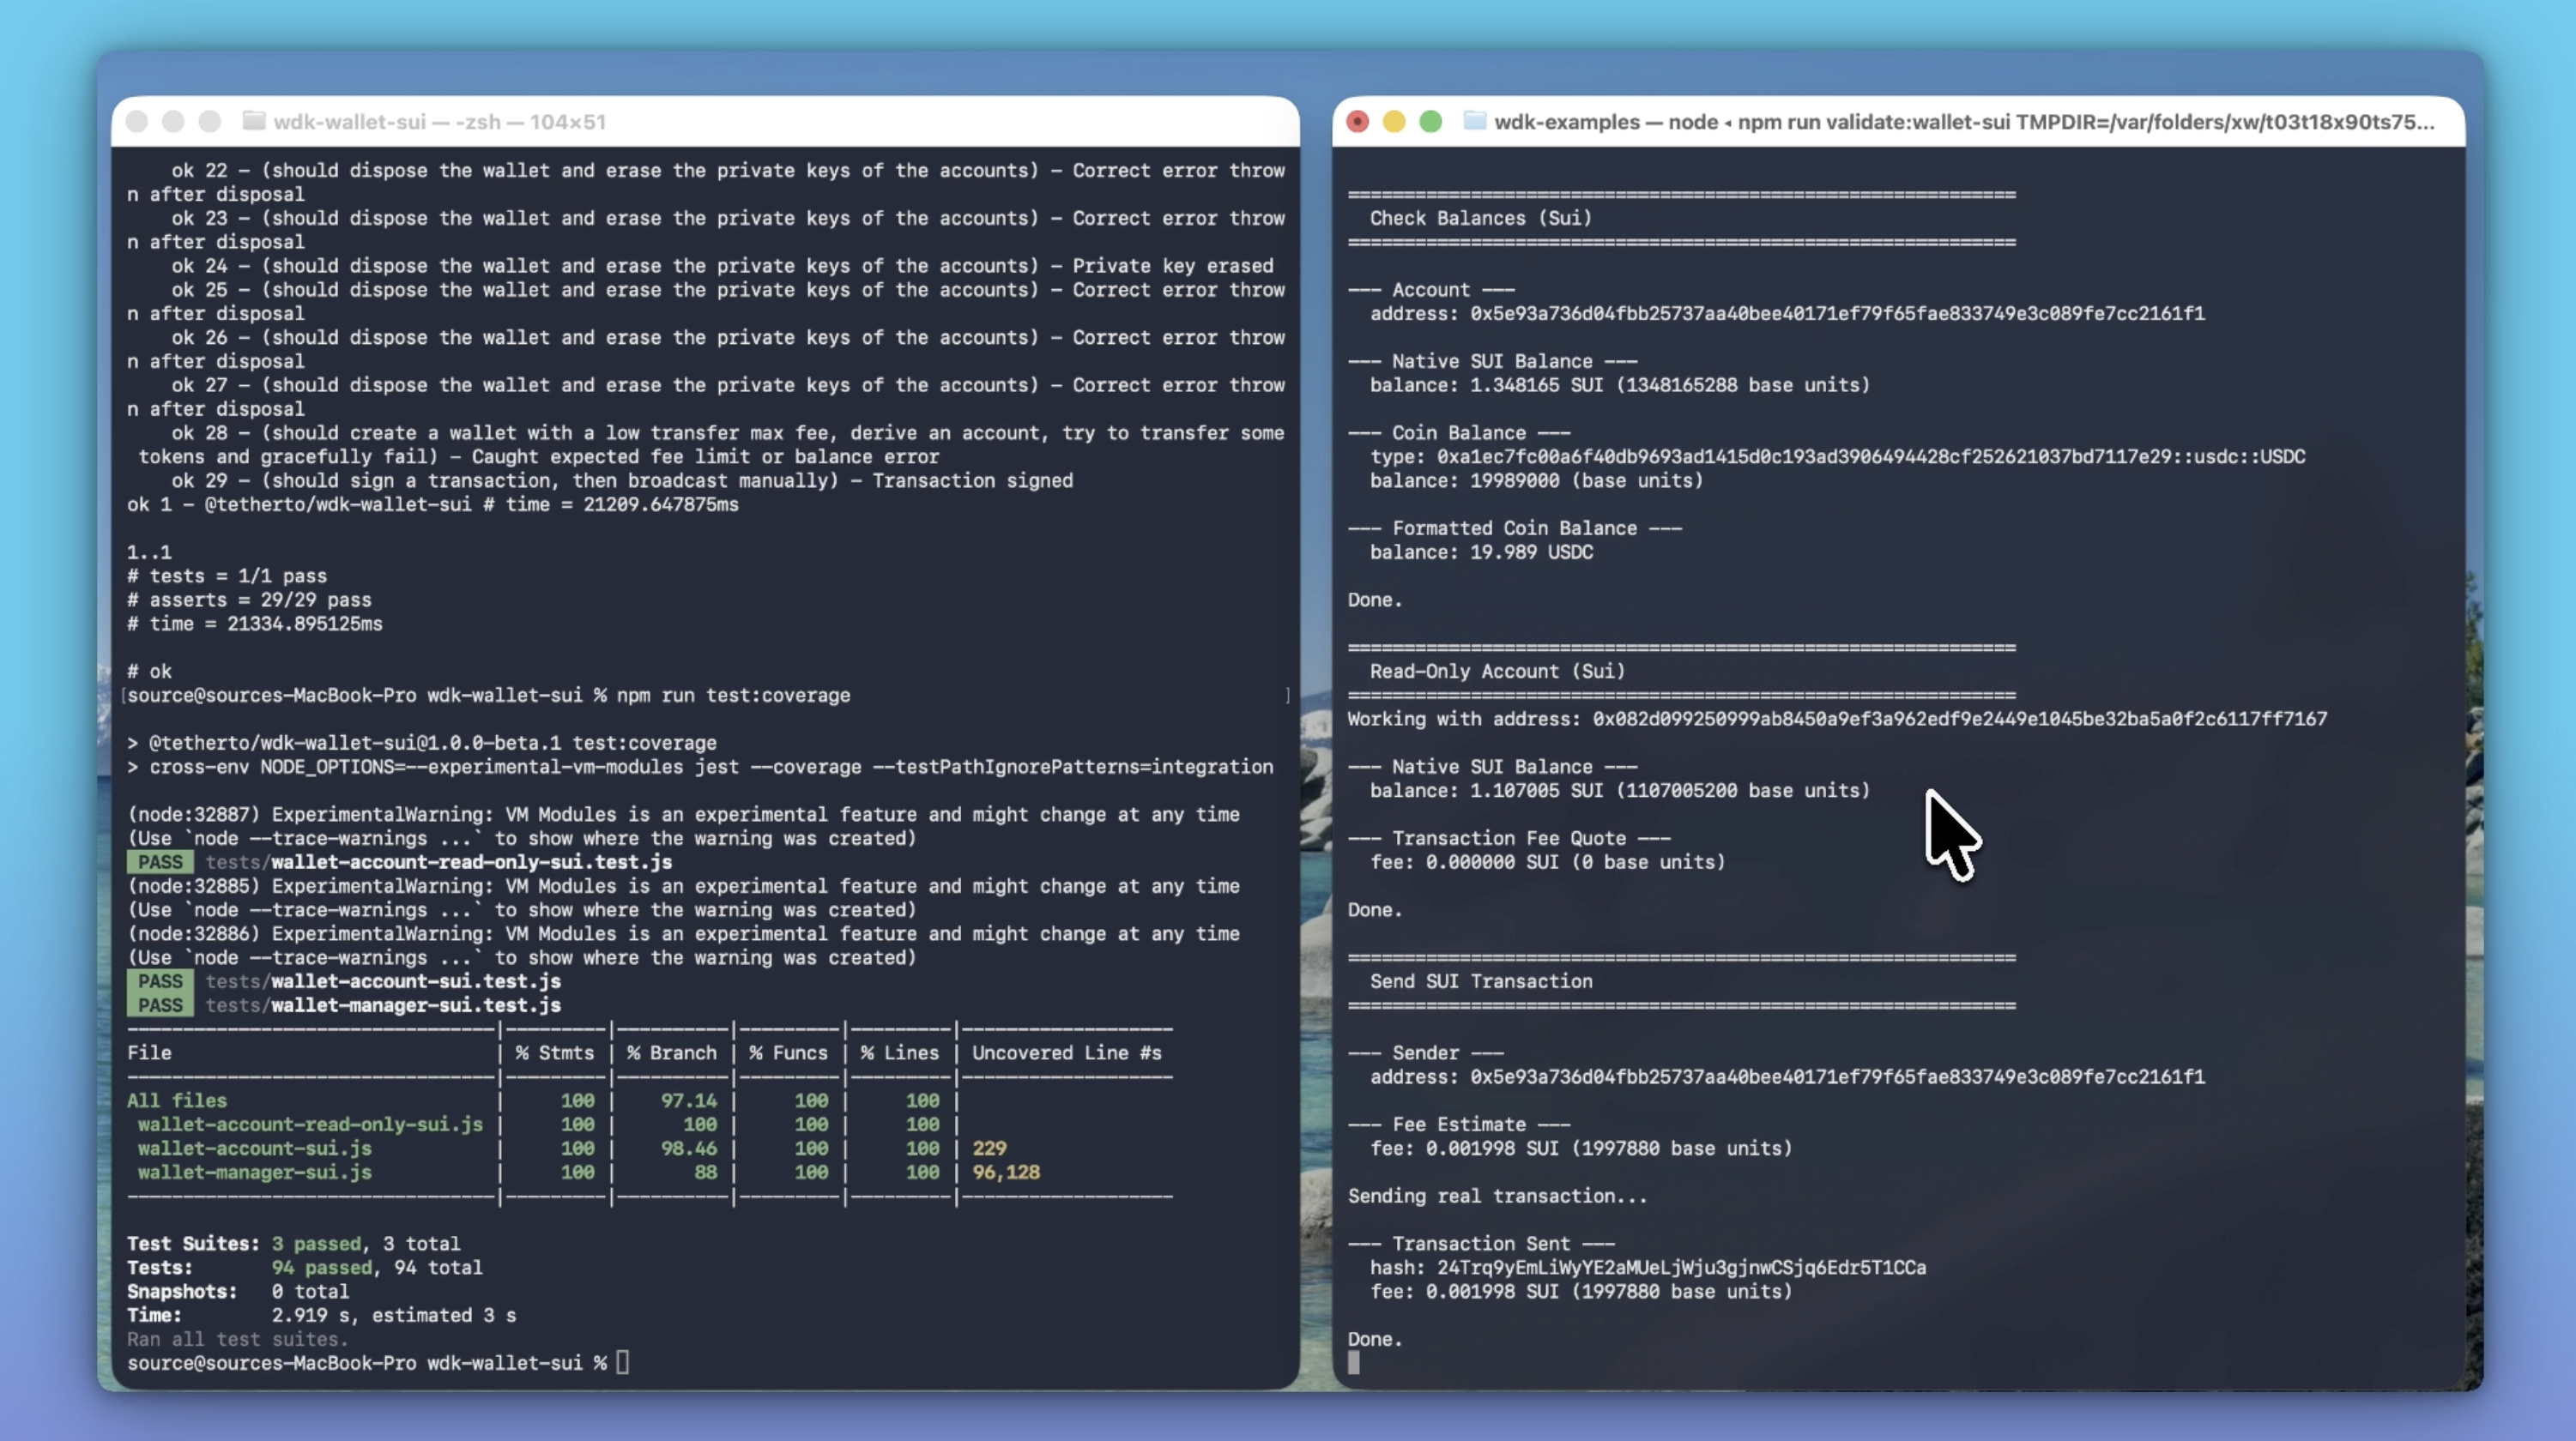Click tests/wallet-account-sui.test.js file path

383,981
